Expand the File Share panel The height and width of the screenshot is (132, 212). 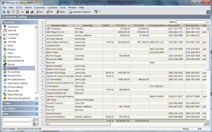[x=20, y=109]
